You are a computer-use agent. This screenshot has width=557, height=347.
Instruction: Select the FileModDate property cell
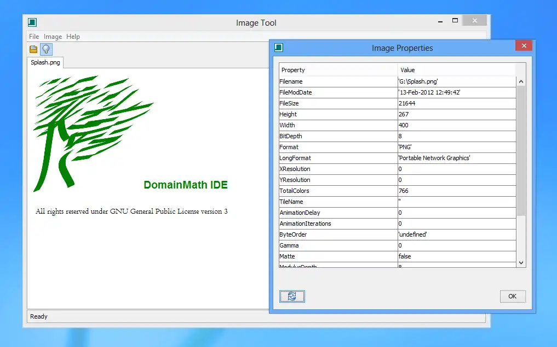click(338, 92)
